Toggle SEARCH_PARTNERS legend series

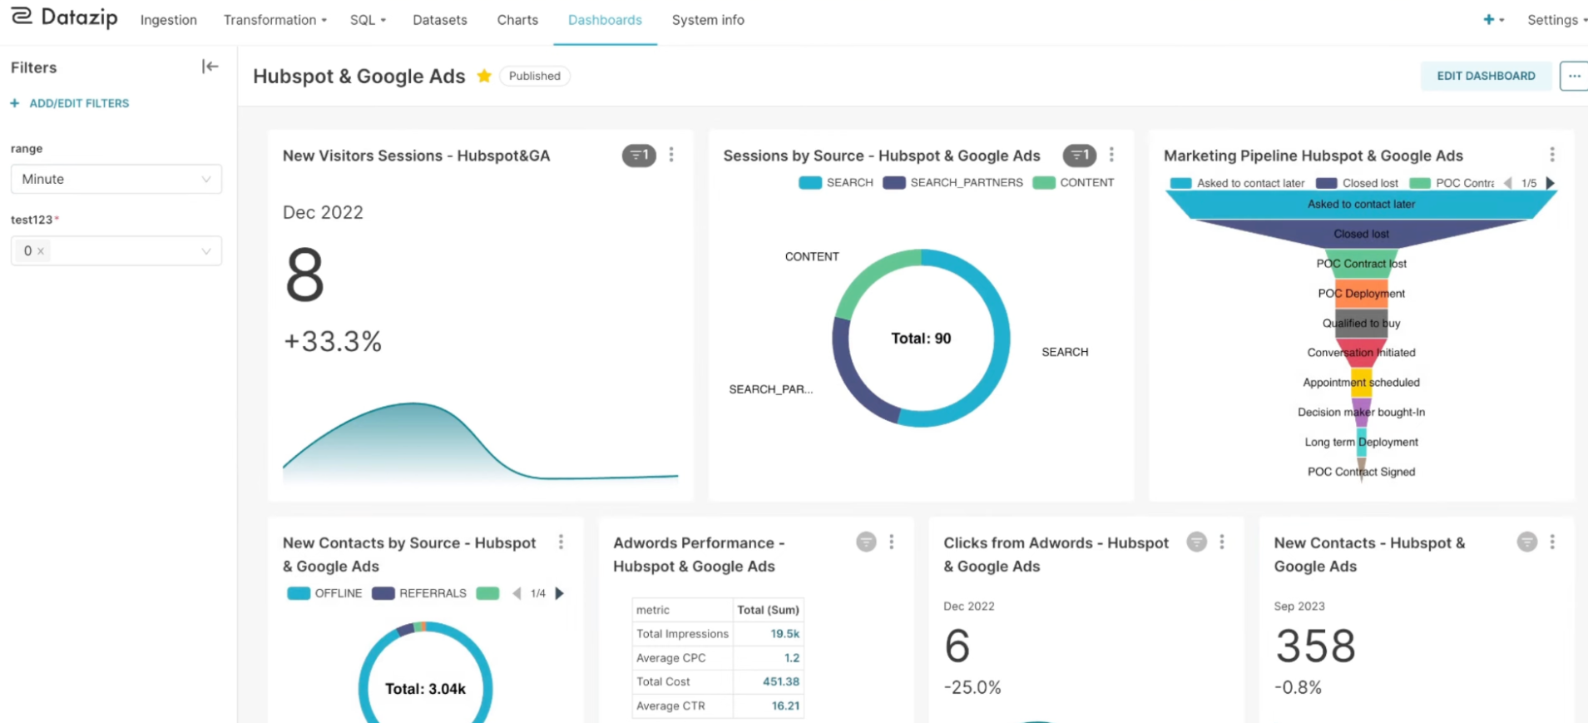point(953,183)
